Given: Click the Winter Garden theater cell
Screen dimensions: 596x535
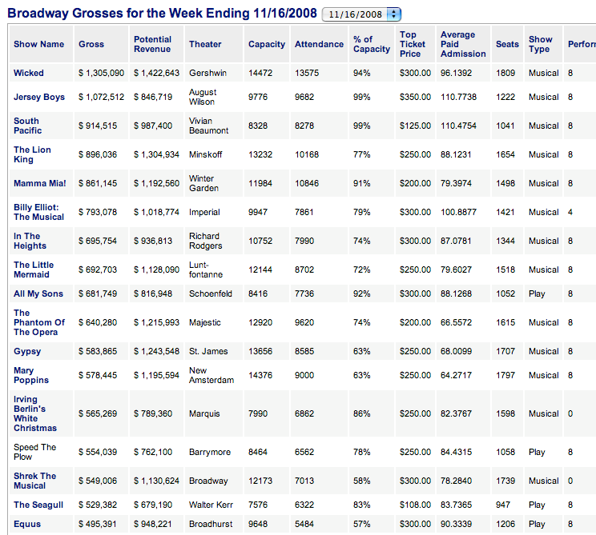Looking at the screenshot, I should click(203, 183).
